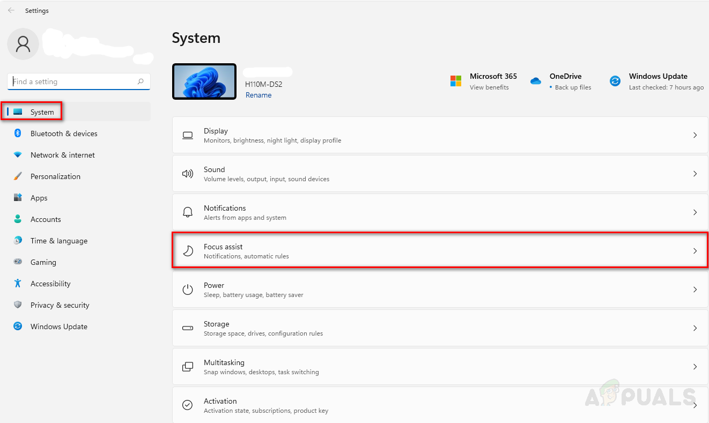The width and height of the screenshot is (709, 423).
Task: Click the search magnifier icon
Action: (x=141, y=81)
